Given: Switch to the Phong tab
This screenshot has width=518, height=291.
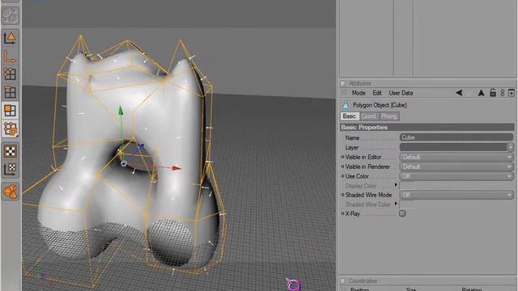Looking at the screenshot, I should (x=389, y=116).
